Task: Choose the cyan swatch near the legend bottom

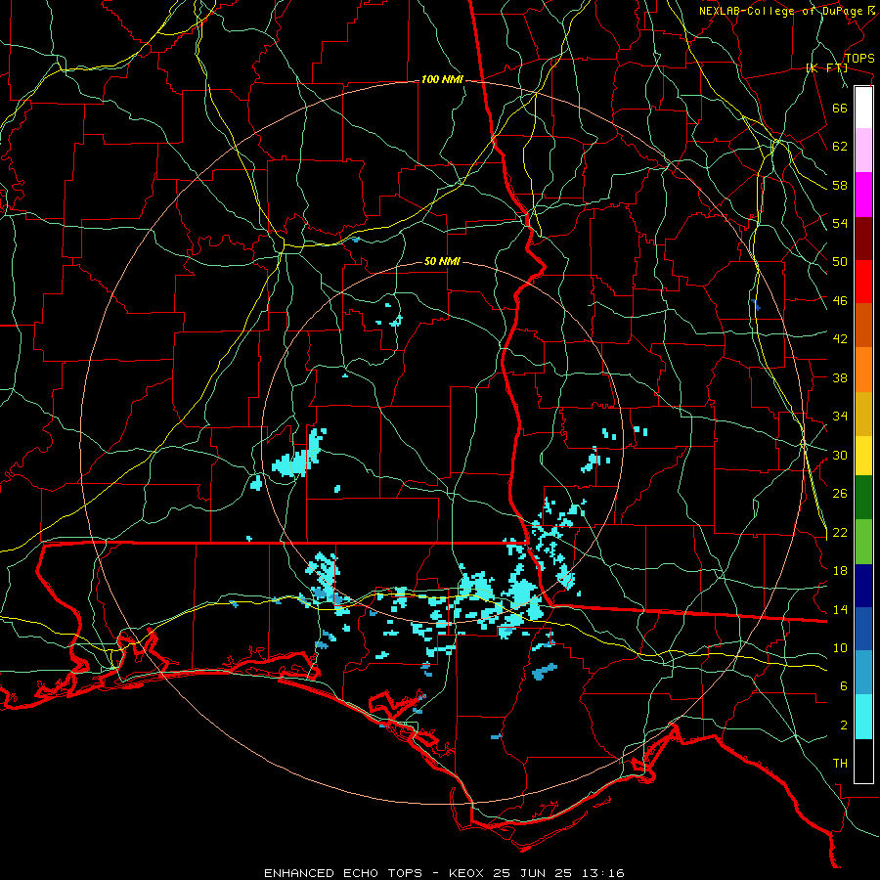Action: pos(863,717)
